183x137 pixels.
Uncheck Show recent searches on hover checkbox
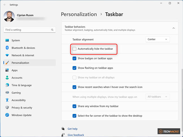point(74,87)
